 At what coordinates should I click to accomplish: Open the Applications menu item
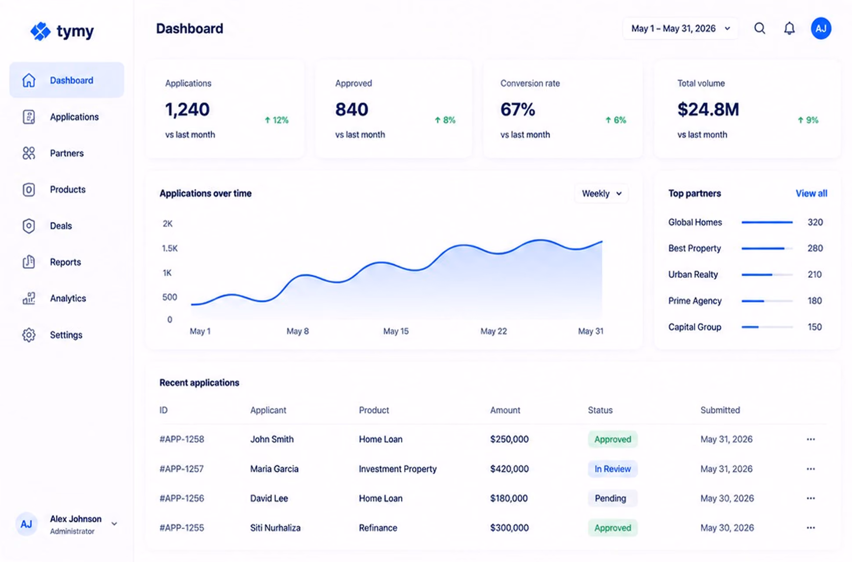pyautogui.click(x=67, y=117)
